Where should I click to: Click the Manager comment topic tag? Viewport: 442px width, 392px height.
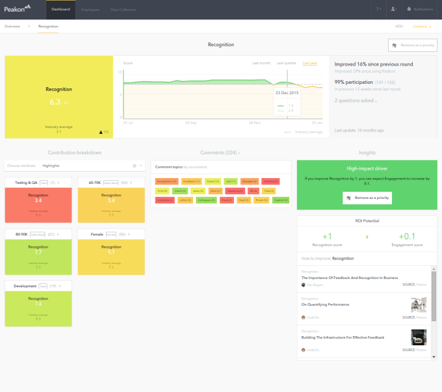(250, 181)
